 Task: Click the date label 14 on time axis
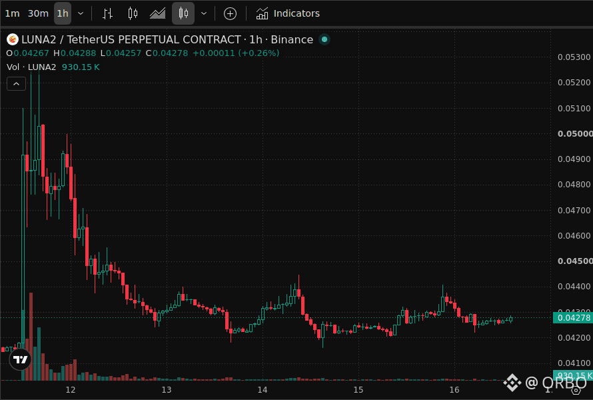click(263, 390)
